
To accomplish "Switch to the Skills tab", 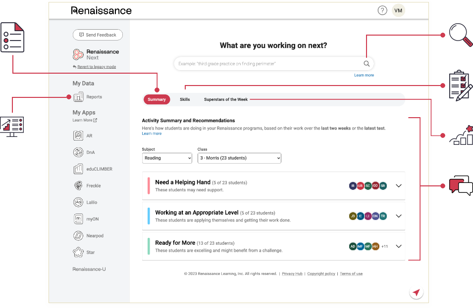I will [x=185, y=99].
